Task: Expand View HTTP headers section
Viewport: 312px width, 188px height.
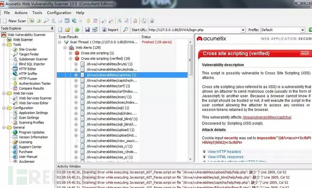Action: click(x=224, y=151)
